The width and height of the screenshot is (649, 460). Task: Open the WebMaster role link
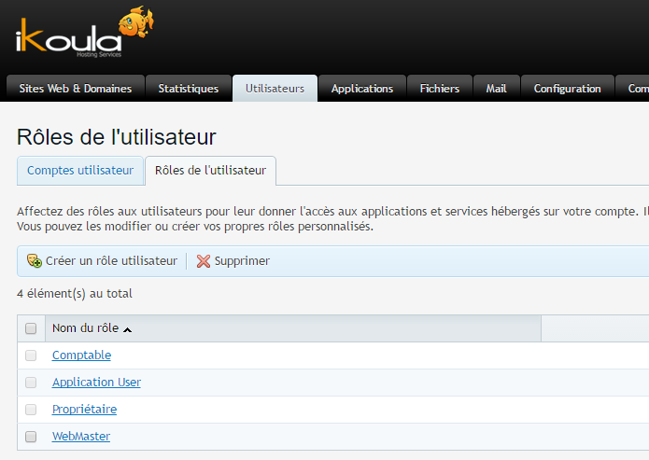pyautogui.click(x=81, y=437)
